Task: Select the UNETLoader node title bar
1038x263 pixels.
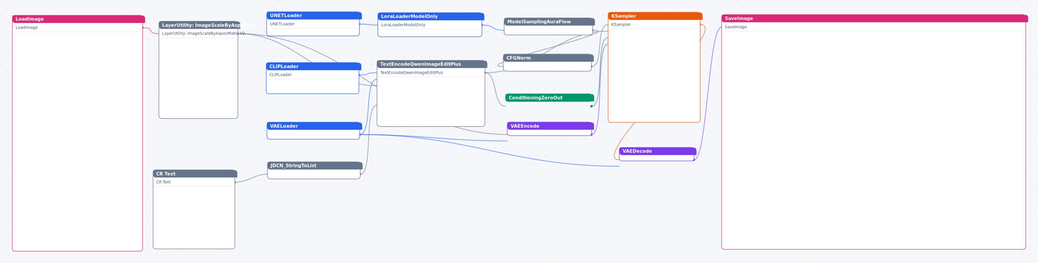Action: point(314,15)
